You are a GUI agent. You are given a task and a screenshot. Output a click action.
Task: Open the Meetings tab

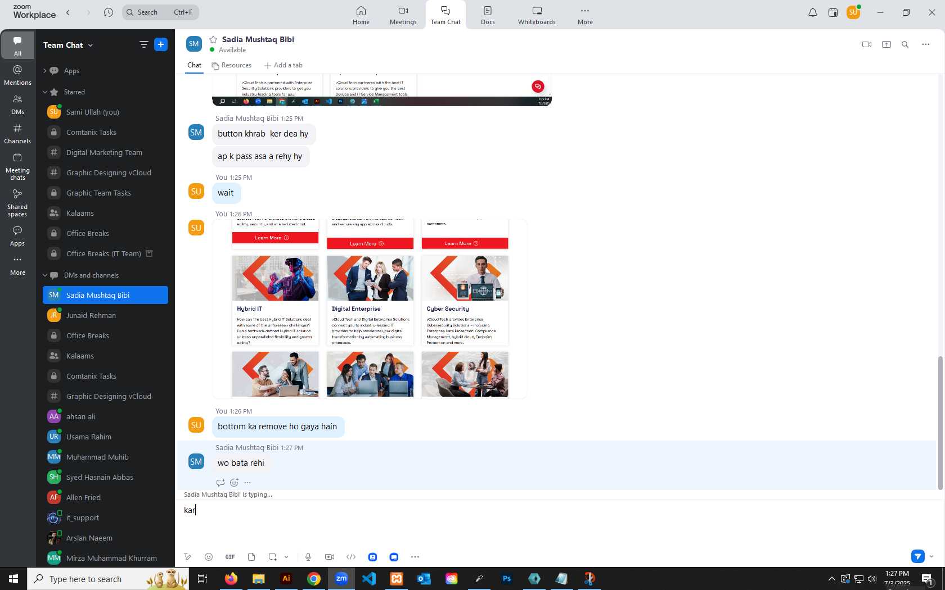pos(403,15)
